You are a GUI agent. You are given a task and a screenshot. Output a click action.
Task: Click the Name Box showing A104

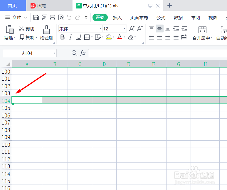pos(27,53)
